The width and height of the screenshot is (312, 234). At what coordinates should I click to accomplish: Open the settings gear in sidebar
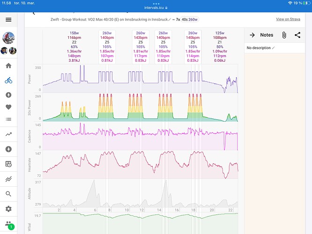(8, 209)
